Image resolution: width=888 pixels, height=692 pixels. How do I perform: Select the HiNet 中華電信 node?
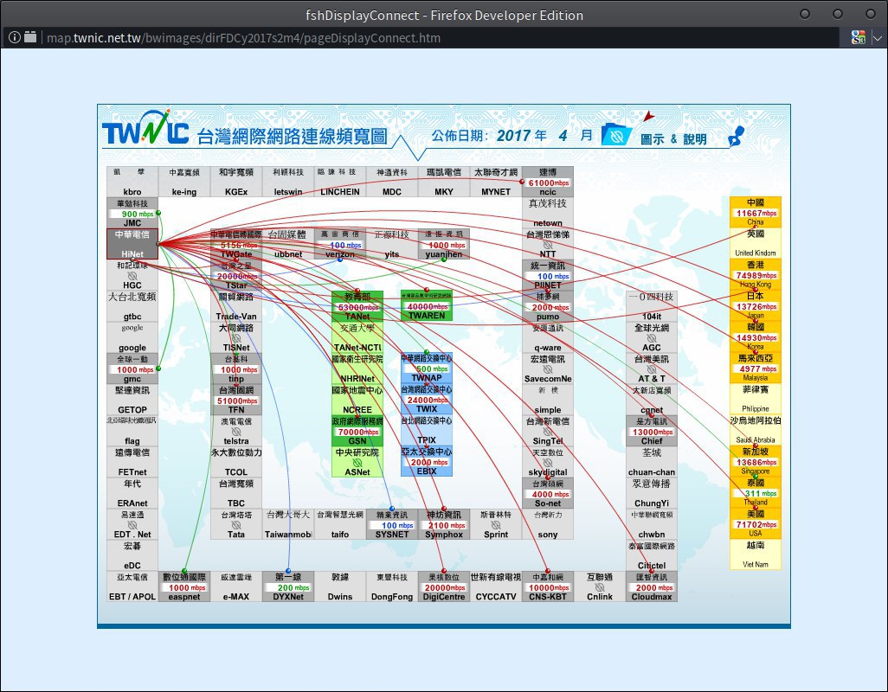pyautogui.click(x=132, y=244)
